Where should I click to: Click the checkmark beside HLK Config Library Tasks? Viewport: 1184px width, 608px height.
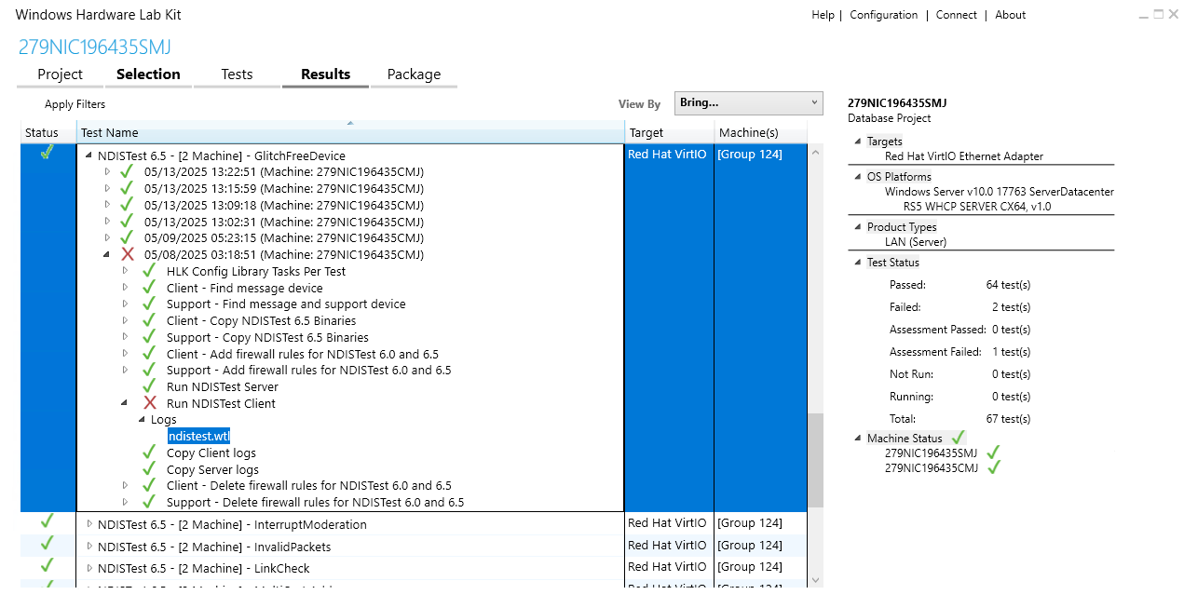(149, 271)
